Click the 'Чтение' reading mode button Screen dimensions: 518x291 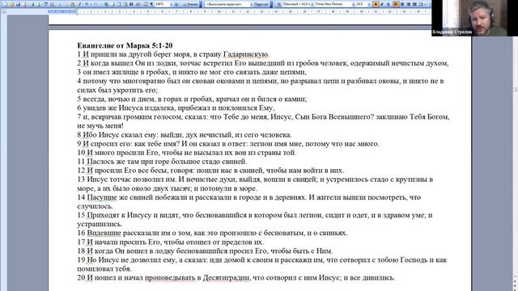pyautogui.click(x=191, y=4)
